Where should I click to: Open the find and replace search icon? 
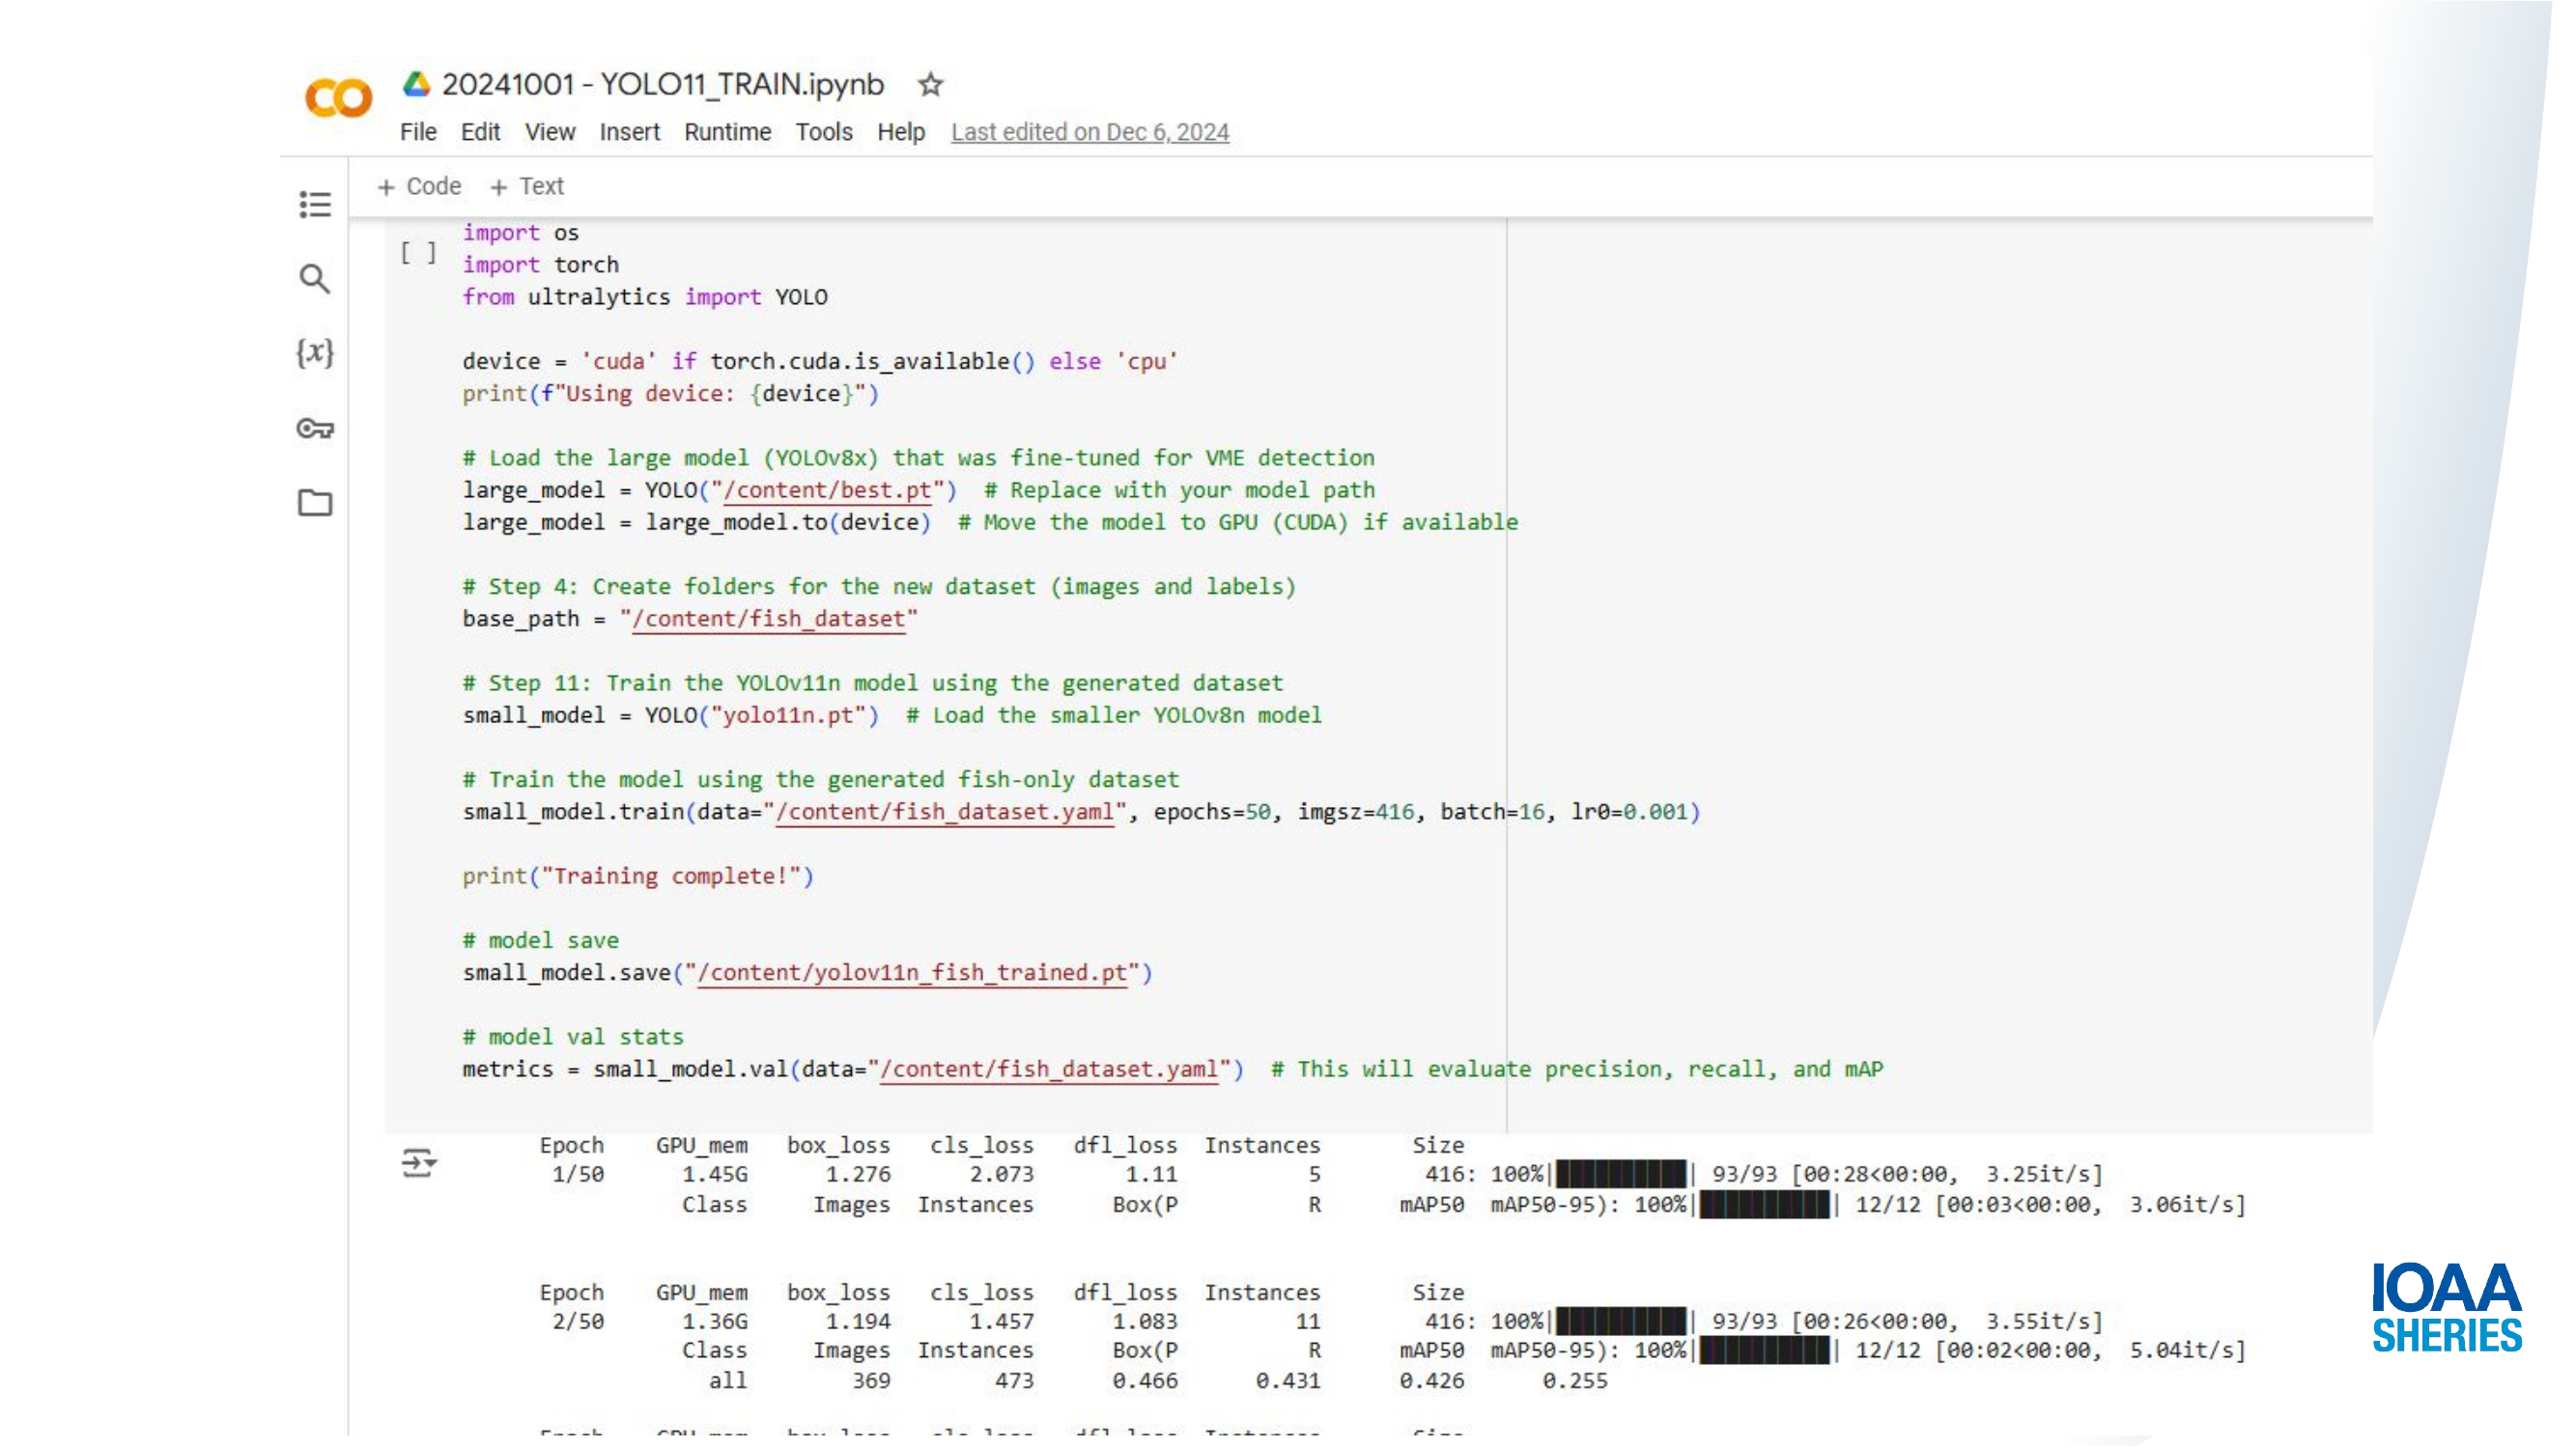[315, 279]
